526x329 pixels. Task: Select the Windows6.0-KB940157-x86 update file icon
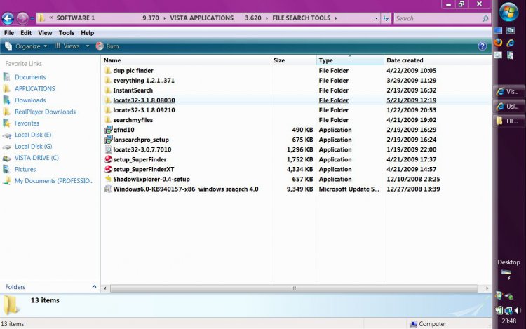pyautogui.click(x=108, y=189)
